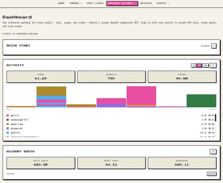Open the Agents dropdown menu
The image size is (223, 183).
163,3
